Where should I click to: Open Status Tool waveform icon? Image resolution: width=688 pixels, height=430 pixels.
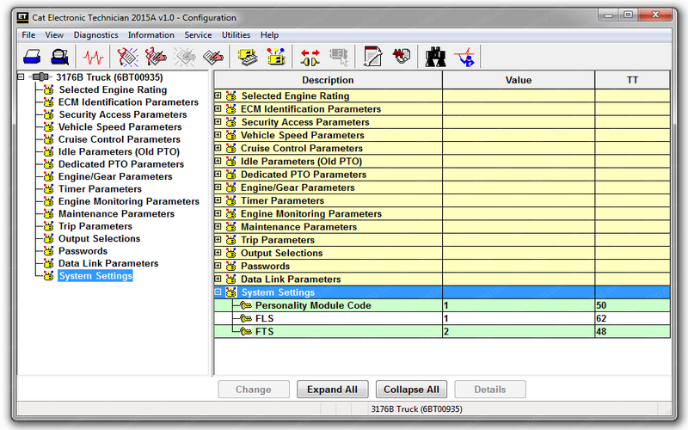93,57
